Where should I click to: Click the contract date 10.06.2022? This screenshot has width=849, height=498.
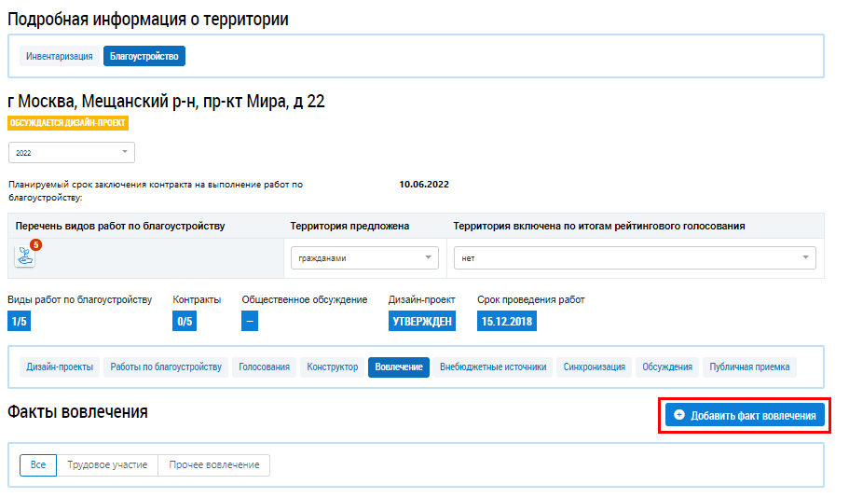424,185
